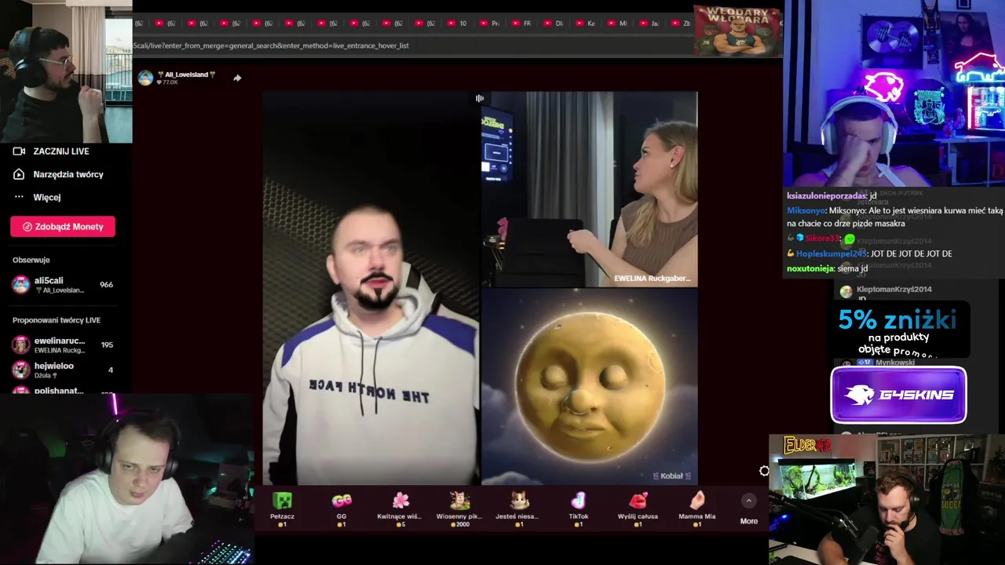
Task: Open the Ali_LoveIsland host avatar
Action: (x=145, y=78)
